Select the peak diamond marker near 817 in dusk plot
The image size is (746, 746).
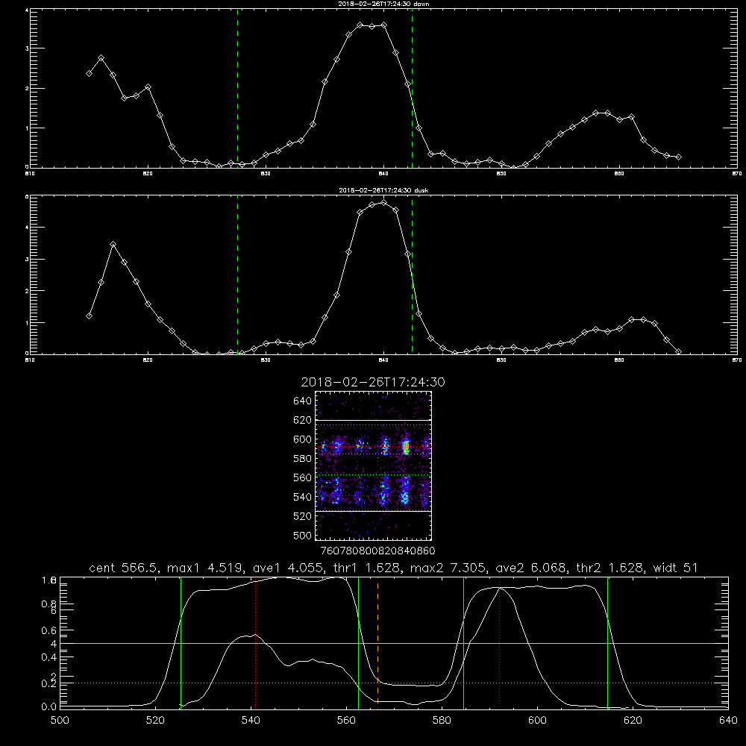point(113,245)
